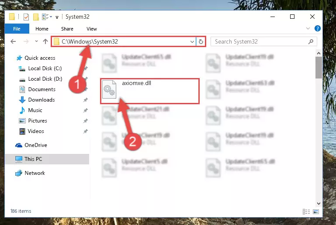
Task: Open Videos in the navigation pane
Action: click(x=36, y=131)
